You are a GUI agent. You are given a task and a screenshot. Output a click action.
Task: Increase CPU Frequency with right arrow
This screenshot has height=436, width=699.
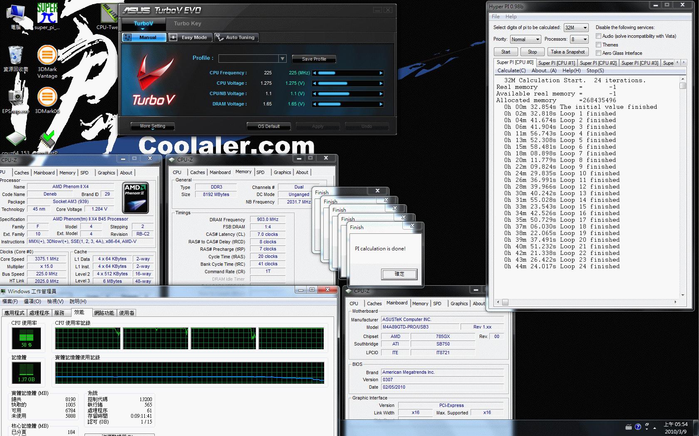tap(381, 73)
